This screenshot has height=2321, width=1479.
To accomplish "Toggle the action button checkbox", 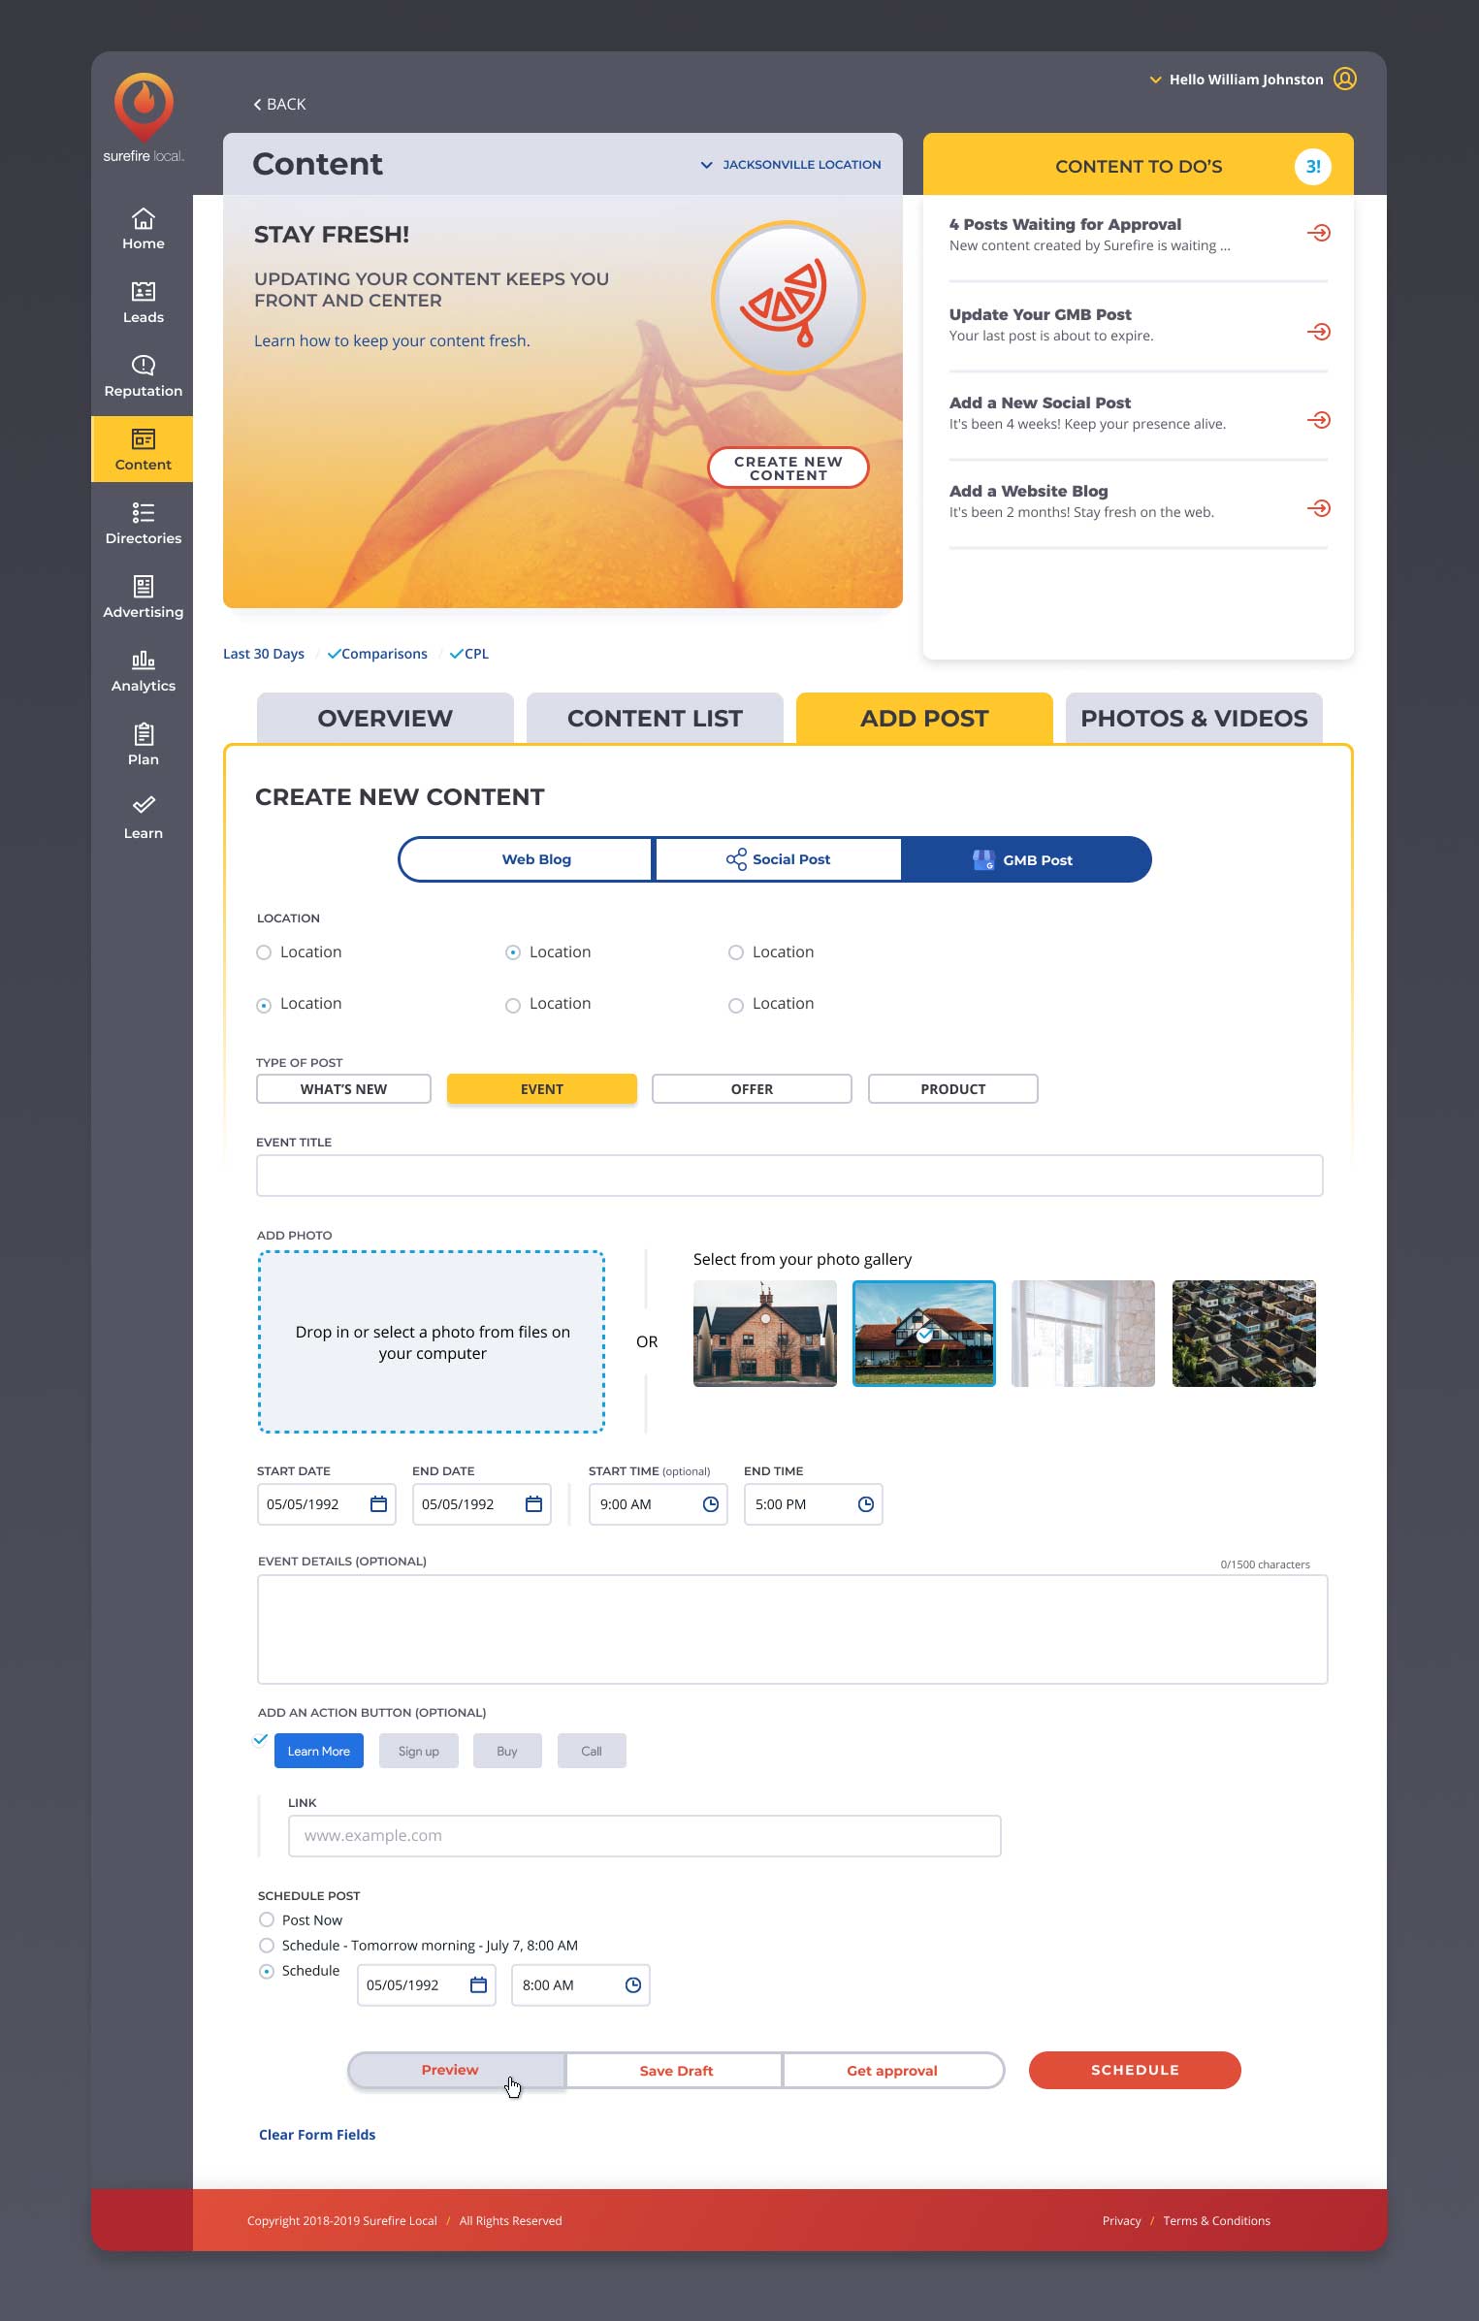I will click(260, 1739).
